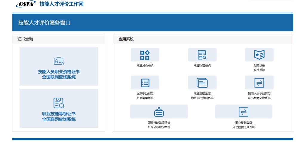Click the 国家职业资格目录清单系统 text label
The image size is (304, 142).
(145, 95)
